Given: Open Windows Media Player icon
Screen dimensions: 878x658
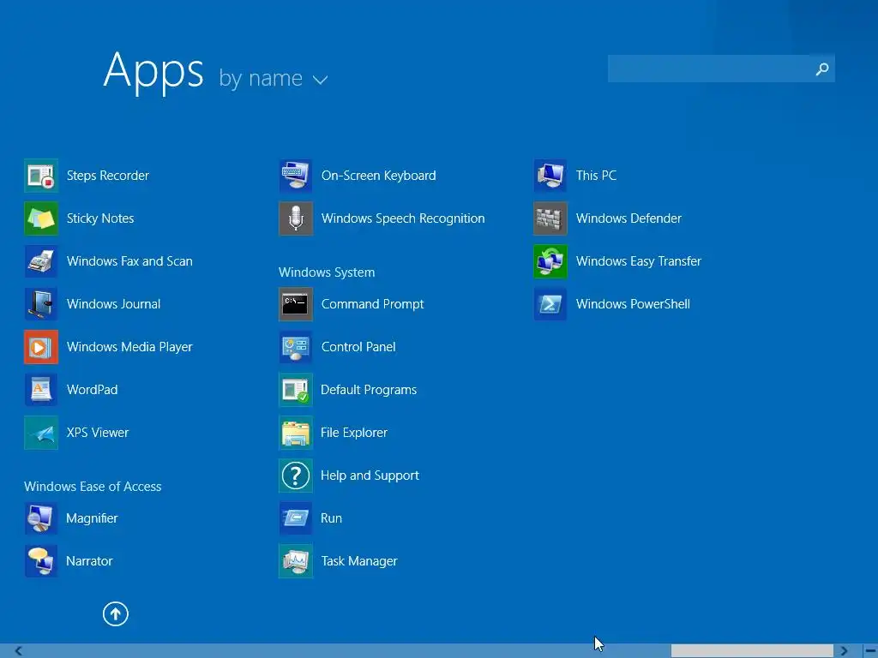Looking at the screenshot, I should click(x=41, y=347).
